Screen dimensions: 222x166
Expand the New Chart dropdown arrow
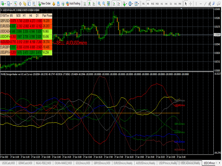(x=5, y=4)
